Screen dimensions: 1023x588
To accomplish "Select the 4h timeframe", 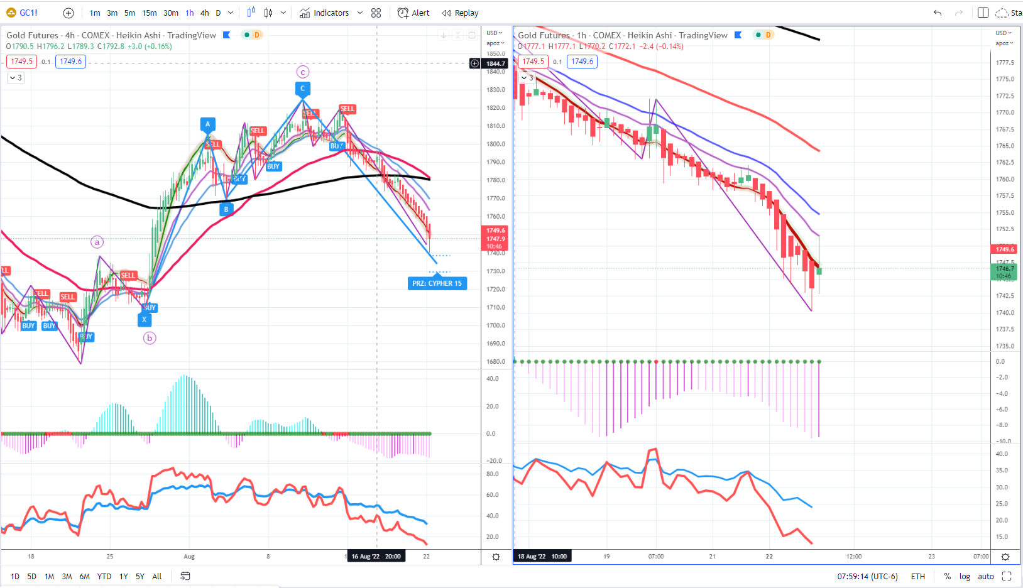I will pos(205,13).
